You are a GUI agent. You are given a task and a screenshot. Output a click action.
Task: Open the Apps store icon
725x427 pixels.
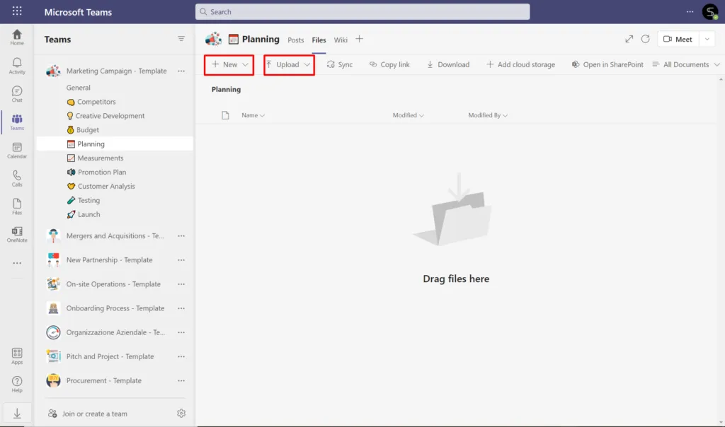(x=17, y=356)
